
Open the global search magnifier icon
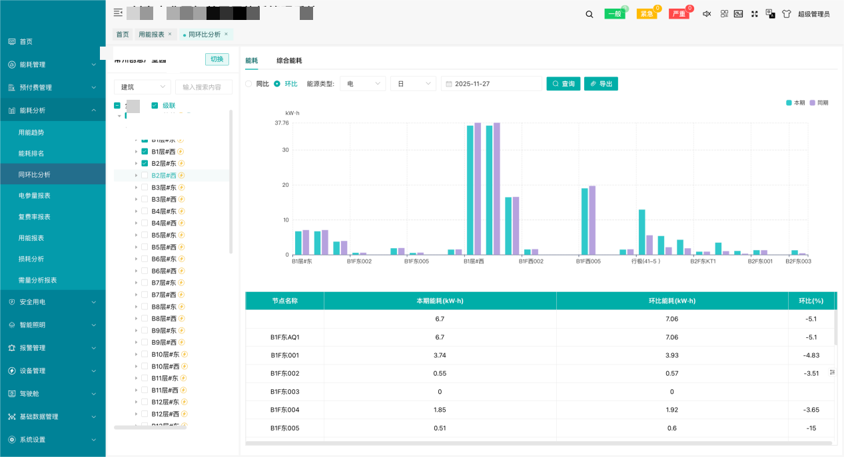tap(589, 13)
